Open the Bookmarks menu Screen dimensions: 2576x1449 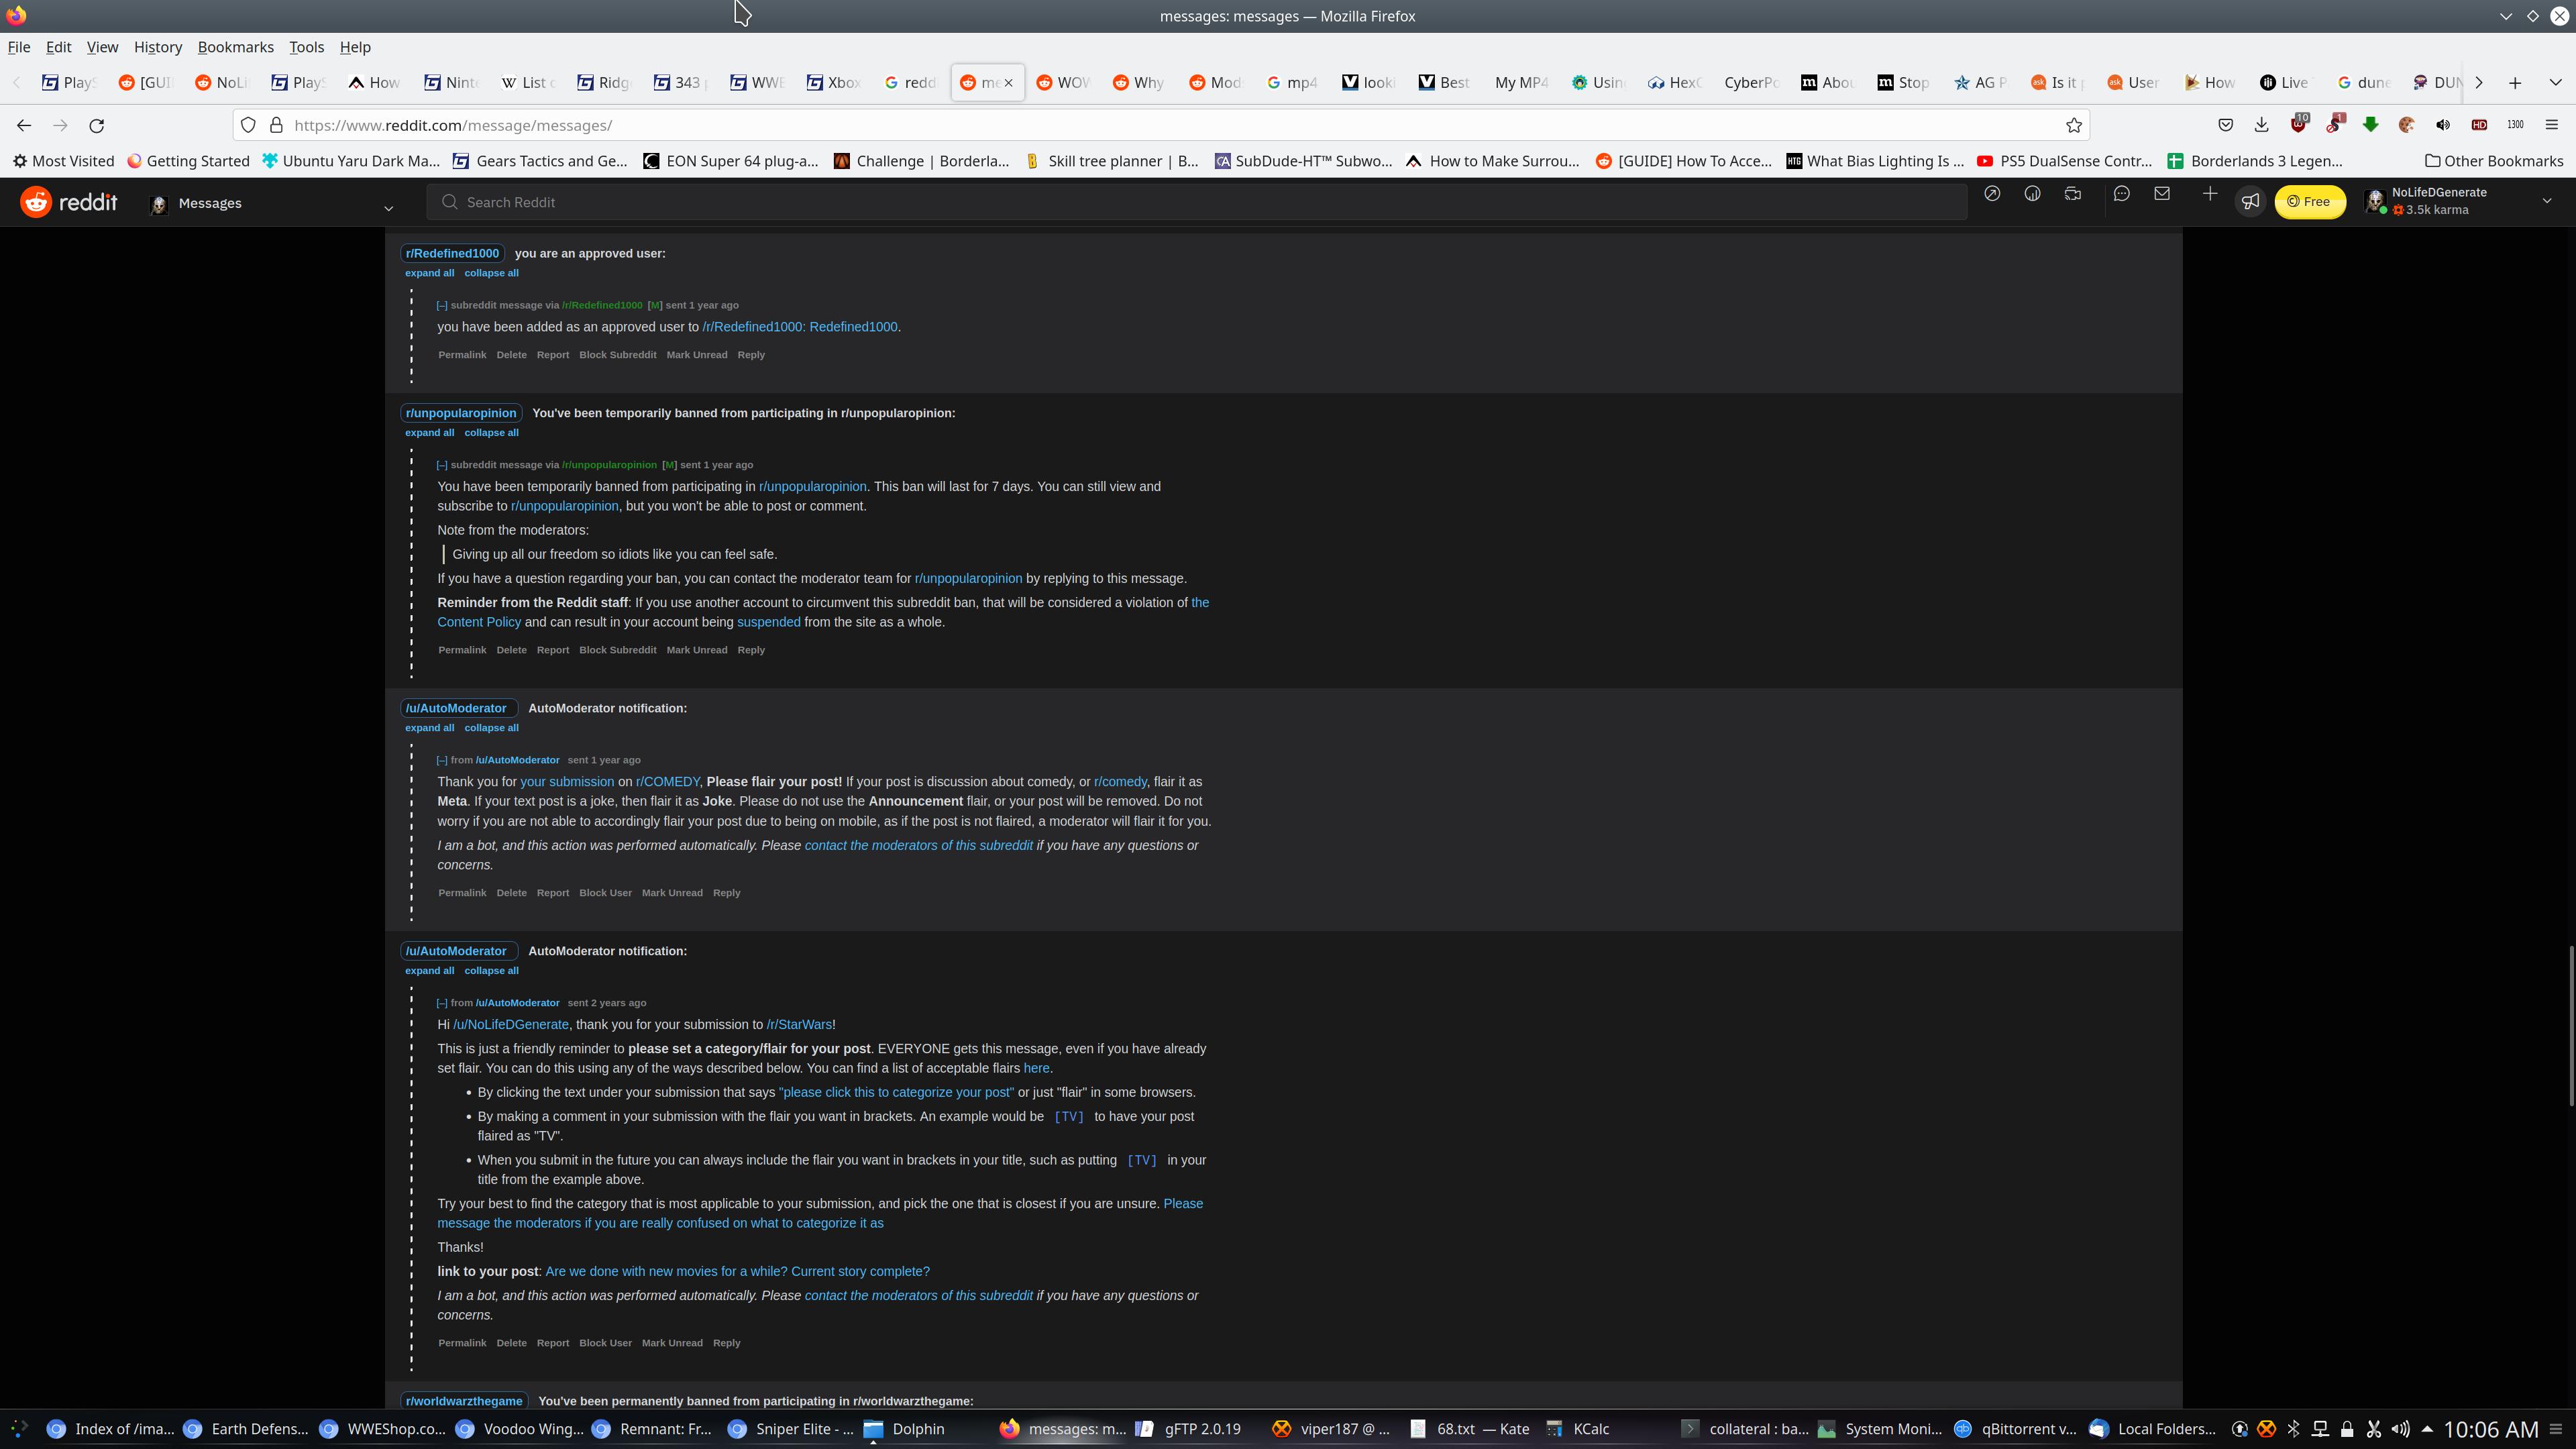235,47
